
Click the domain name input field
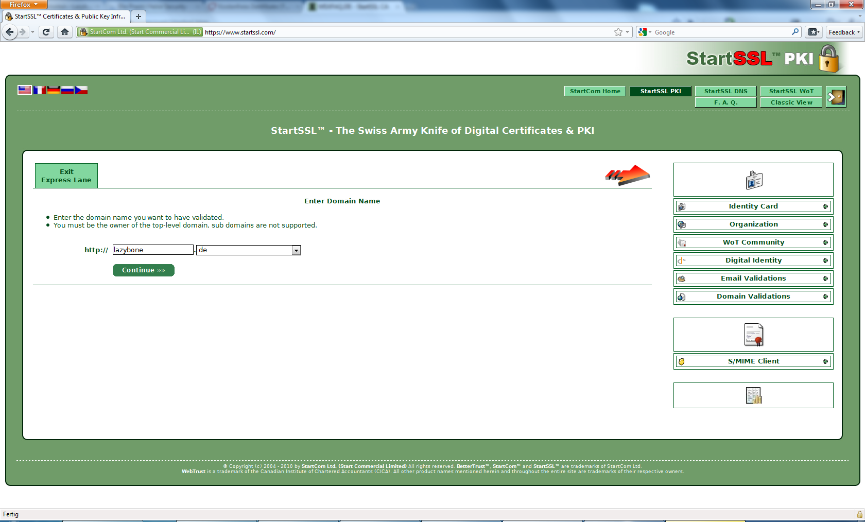click(x=153, y=250)
